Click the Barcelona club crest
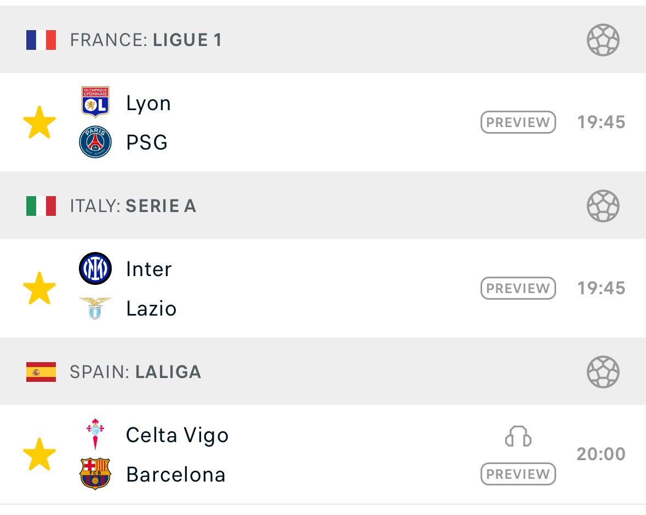The width and height of the screenshot is (646, 515). pos(95,474)
